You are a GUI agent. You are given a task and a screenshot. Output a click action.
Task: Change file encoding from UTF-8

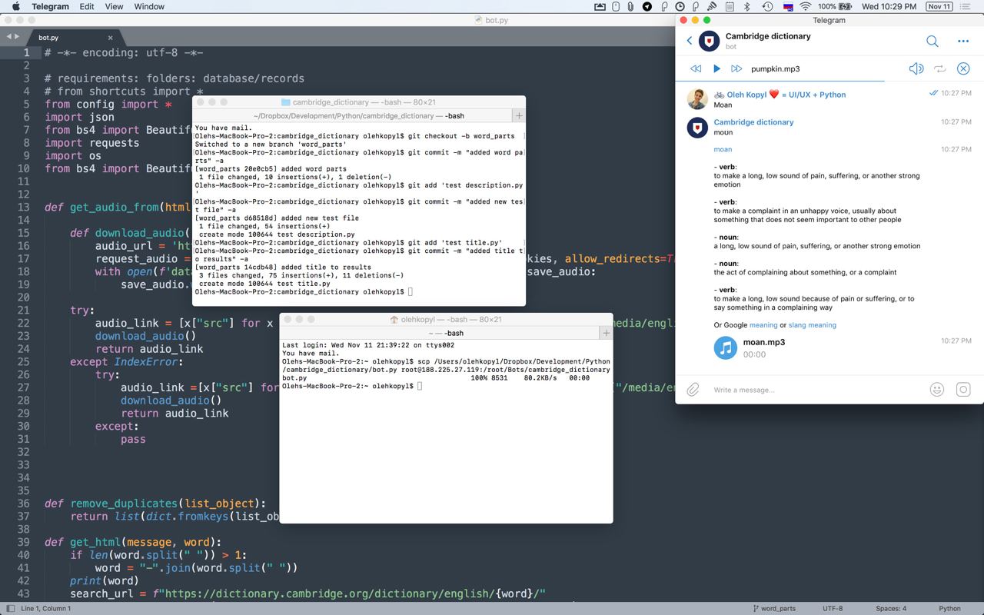(x=833, y=608)
